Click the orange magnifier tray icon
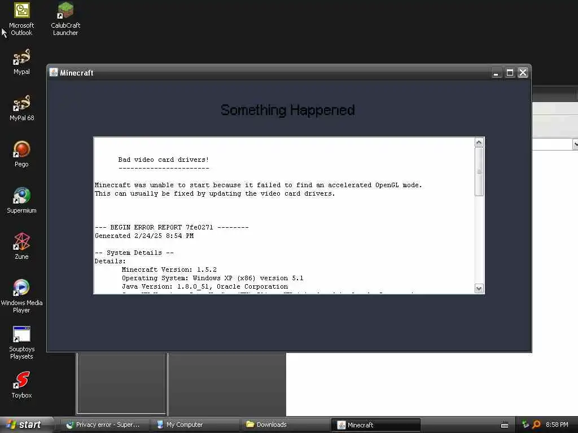This screenshot has height=433, width=578. (536, 425)
